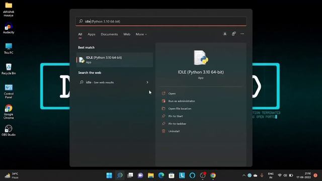Open Microsoft Store from the taskbar
Image resolution: width=322 pixels, height=181 pixels.
(172, 175)
